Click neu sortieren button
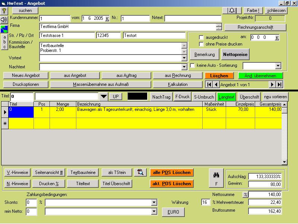This screenshot has width=298, height=224. pos(275,97)
